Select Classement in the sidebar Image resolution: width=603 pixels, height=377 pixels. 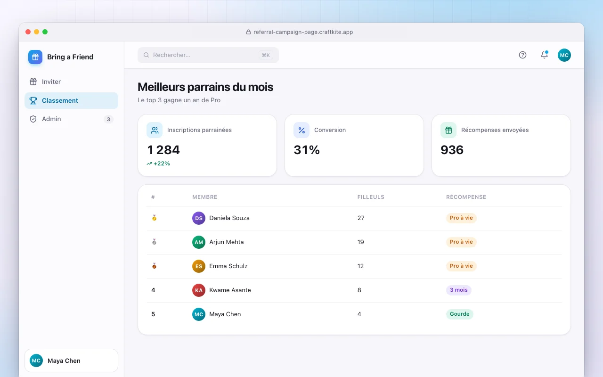[x=71, y=100]
